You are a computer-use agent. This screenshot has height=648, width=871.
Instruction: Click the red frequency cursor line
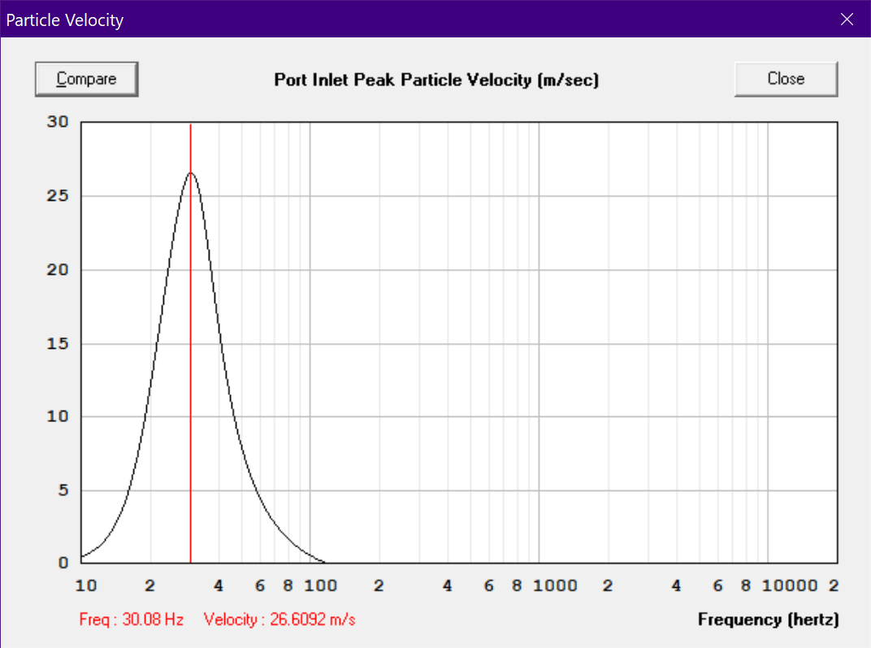click(190, 343)
